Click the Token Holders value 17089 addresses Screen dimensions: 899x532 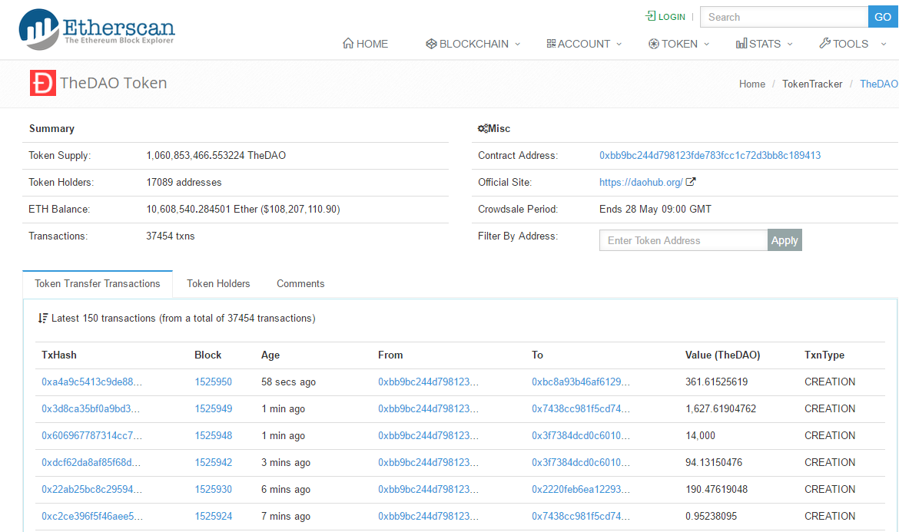pos(184,183)
